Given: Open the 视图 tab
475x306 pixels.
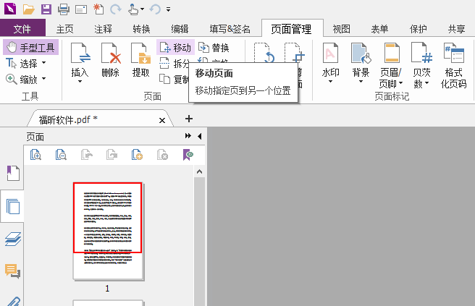Looking at the screenshot, I should coord(342,29).
